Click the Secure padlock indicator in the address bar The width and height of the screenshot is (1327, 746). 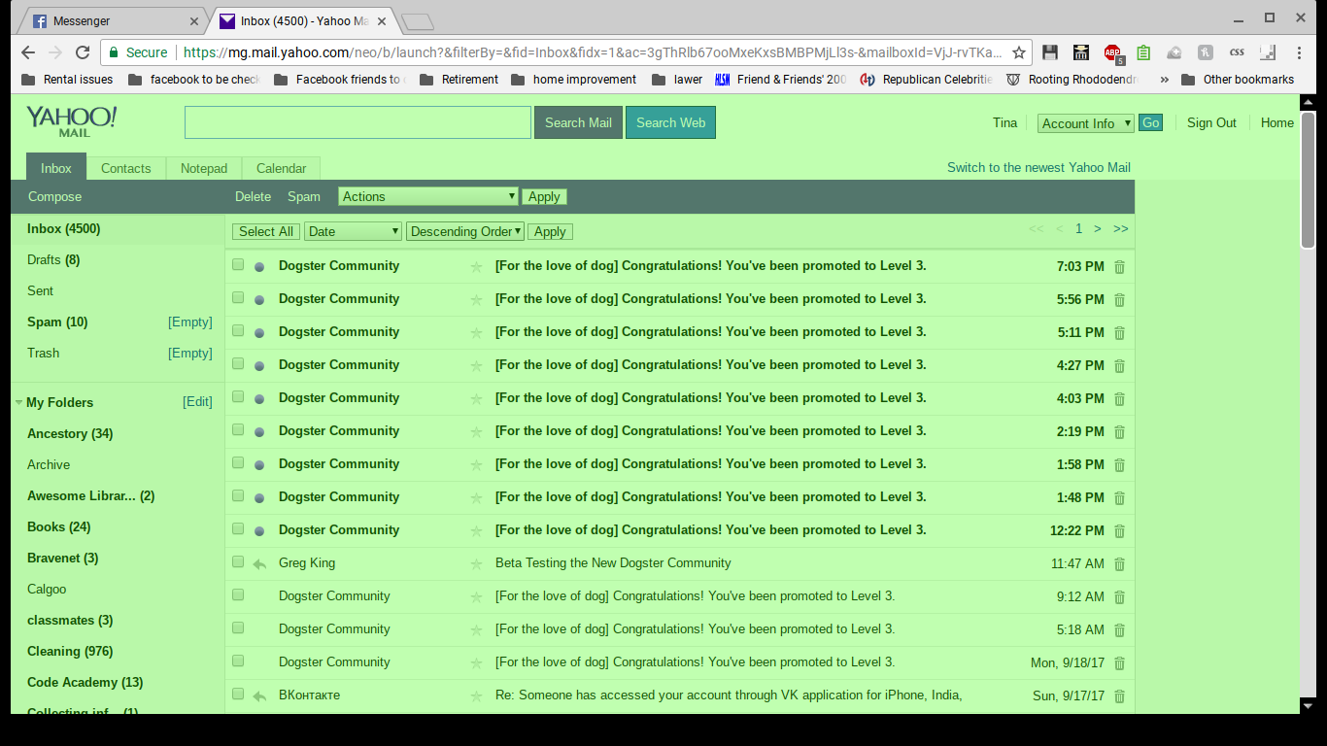pos(138,52)
